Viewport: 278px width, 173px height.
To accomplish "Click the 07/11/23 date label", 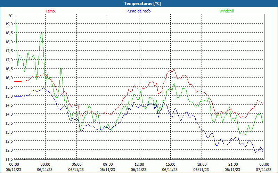I will click(264, 170).
